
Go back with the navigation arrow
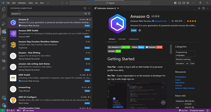tap(62, 3)
